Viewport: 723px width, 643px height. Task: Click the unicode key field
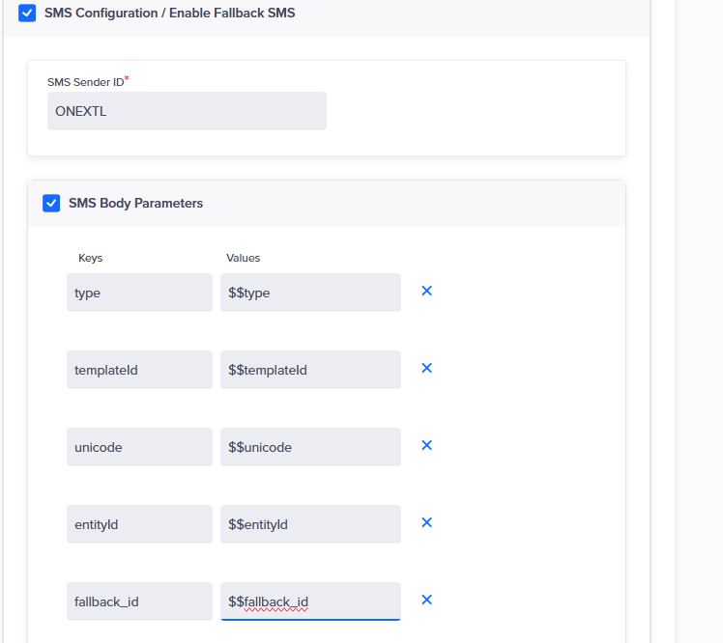[139, 447]
